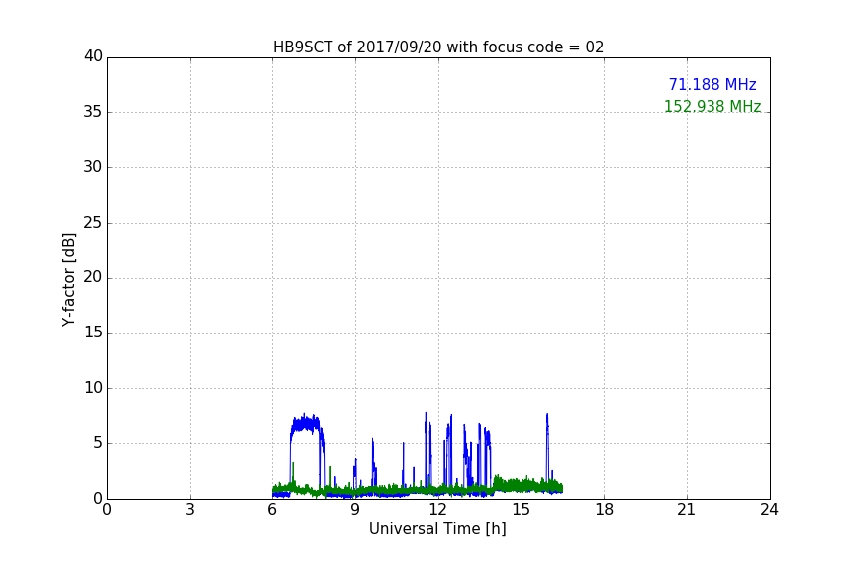Click the y-axis tick label 5
The image size is (855, 570).
click(98, 443)
